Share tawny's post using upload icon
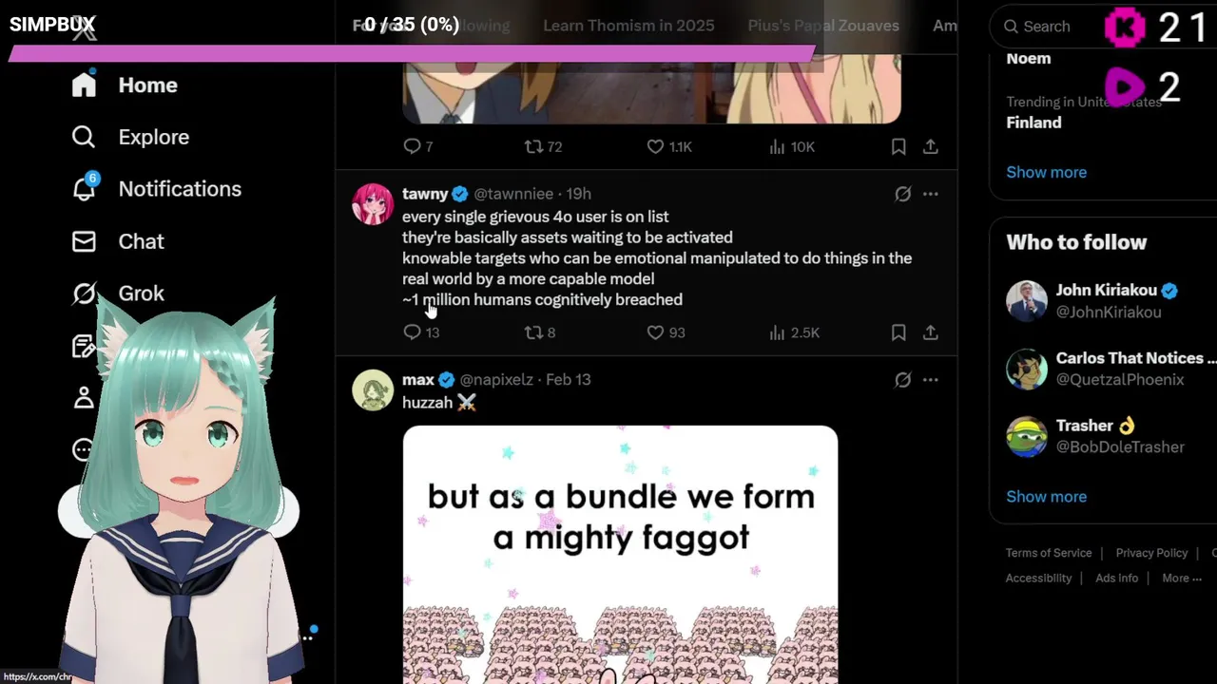Screen dimensions: 1217x684 click(x=931, y=332)
